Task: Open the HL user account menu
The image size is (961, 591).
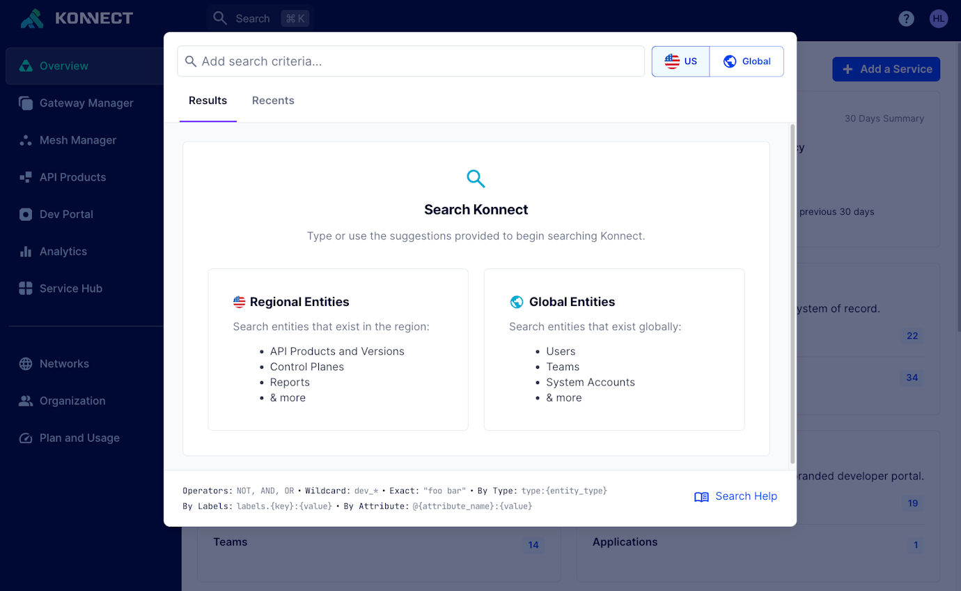Action: pos(939,18)
